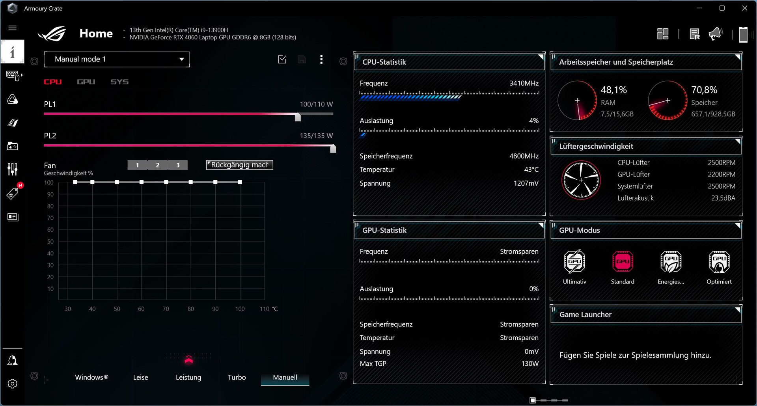Open the three-dot options menu near mode selector

pos(321,59)
